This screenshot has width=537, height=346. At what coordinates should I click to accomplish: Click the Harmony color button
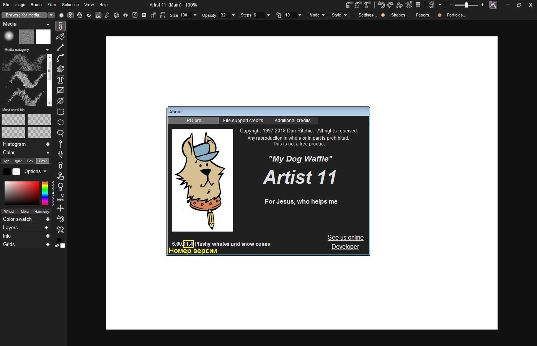pos(42,212)
